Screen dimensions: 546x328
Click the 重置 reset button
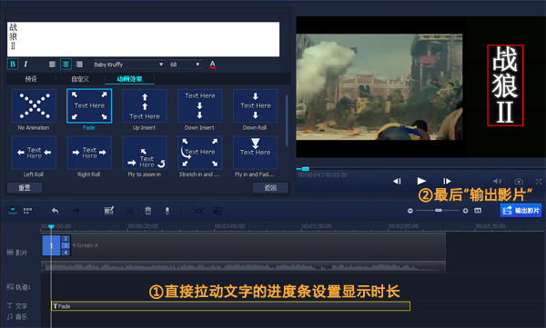point(25,187)
